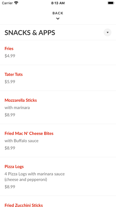Select Fried Mac N' Cheese Bites
Viewport: 116px width, 207px height.
[58, 140]
